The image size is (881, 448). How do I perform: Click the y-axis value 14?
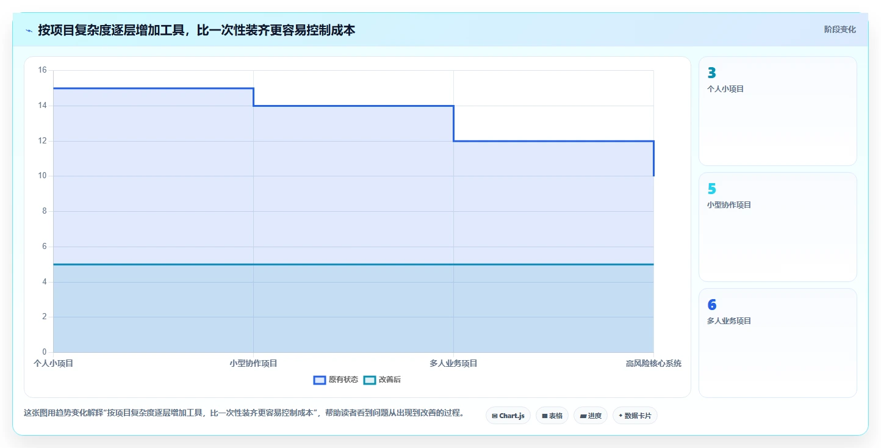[42, 106]
